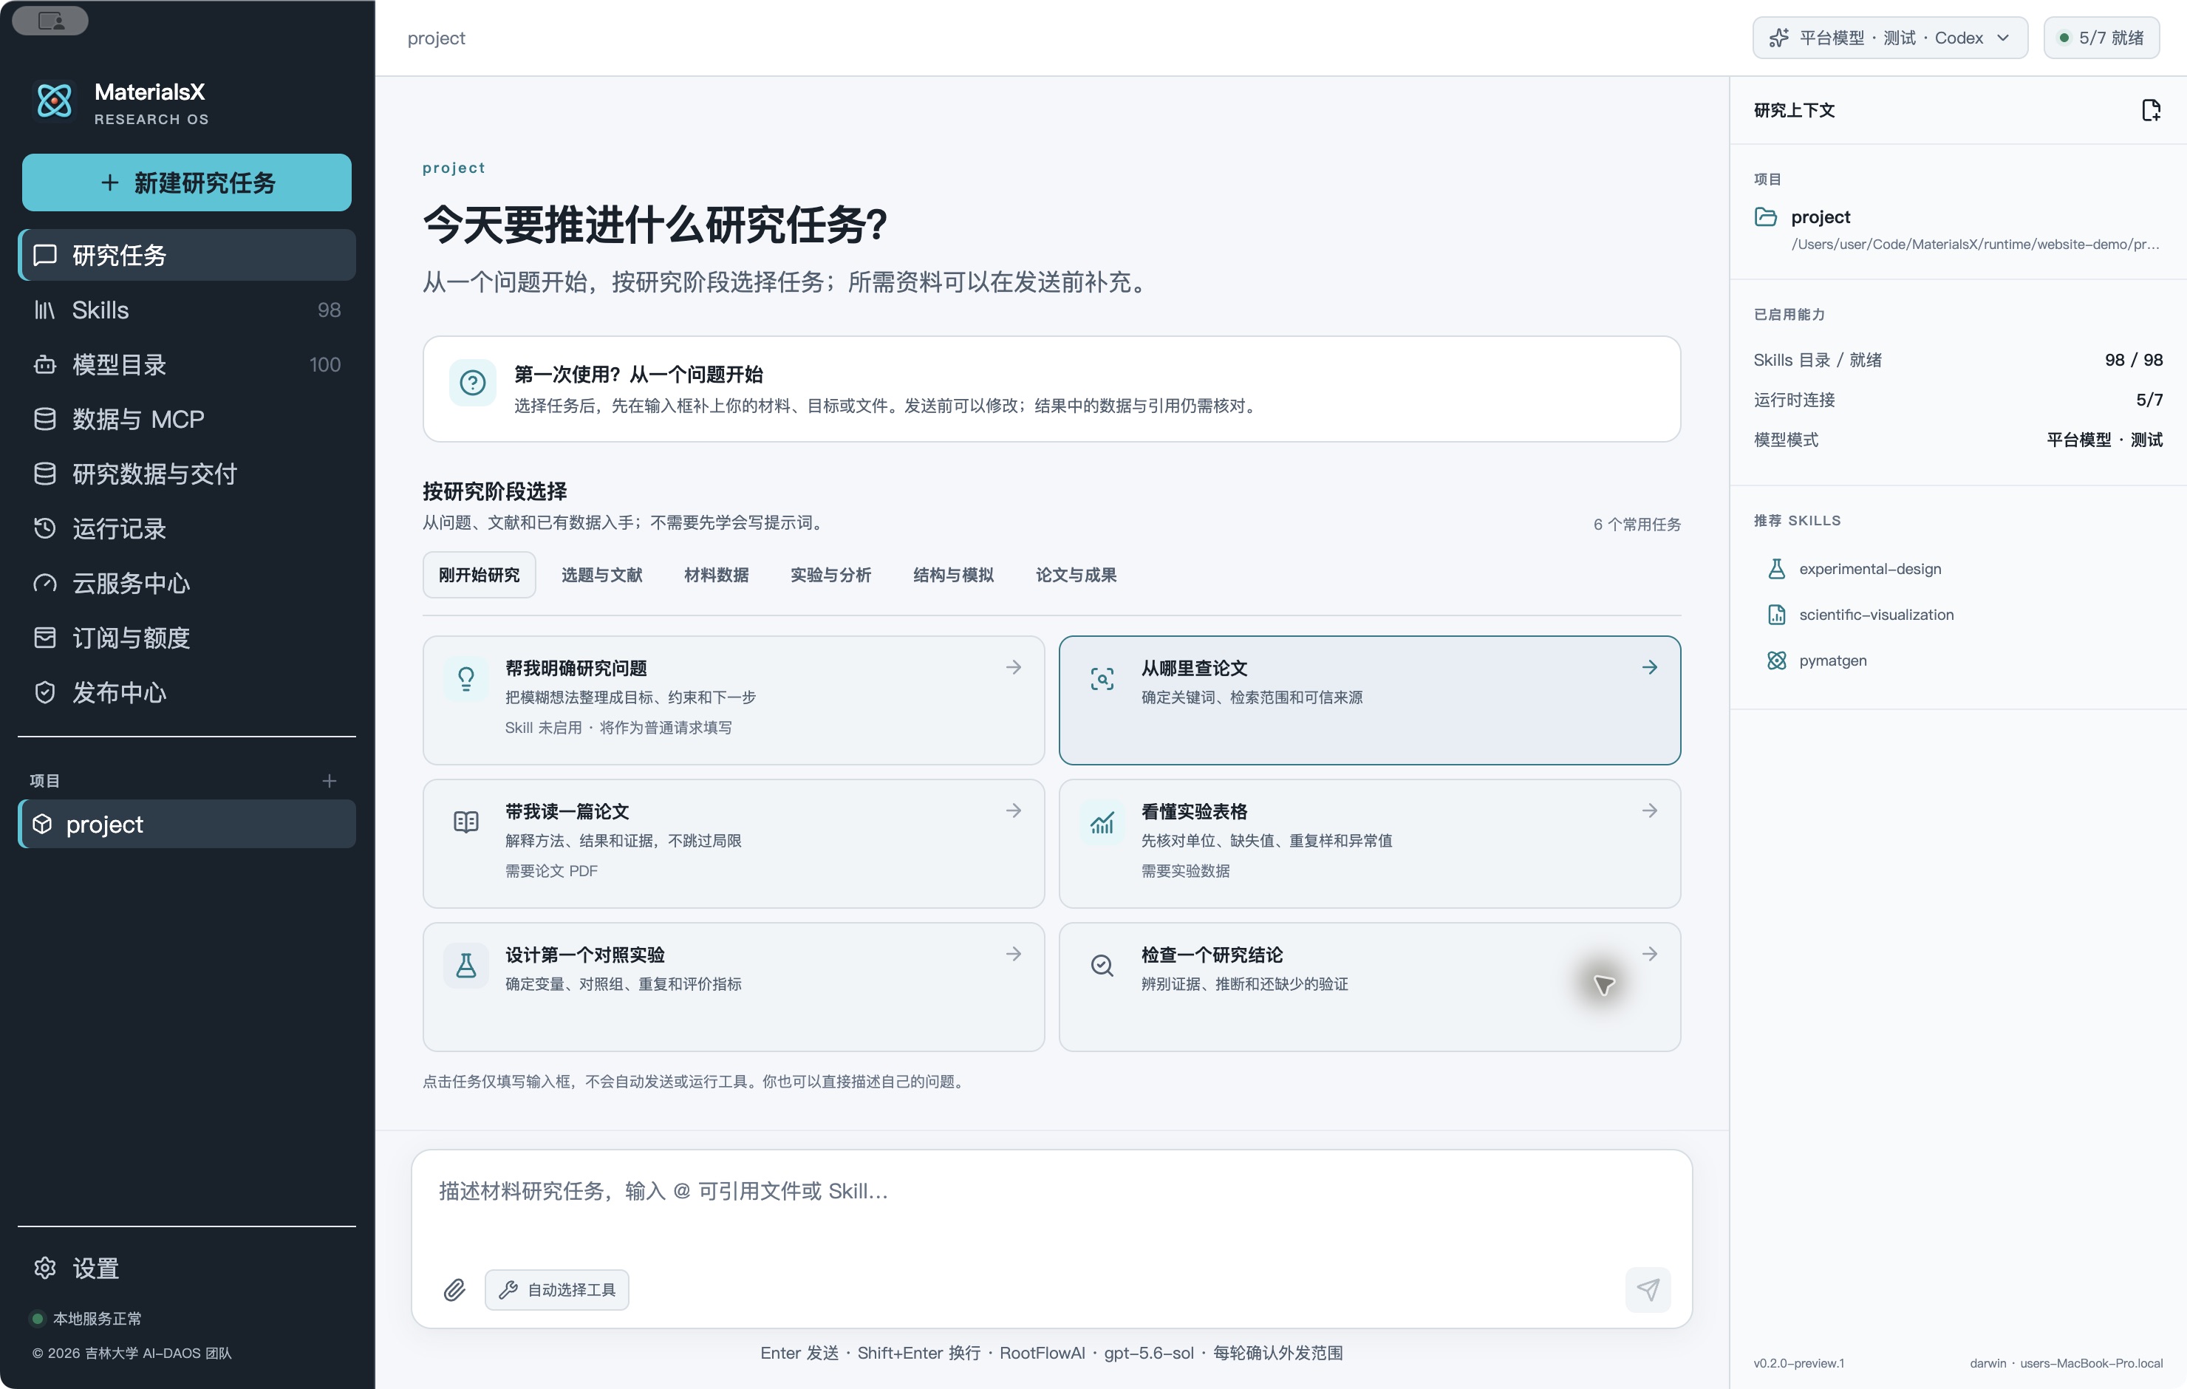Choose the 帮我明确研究问题 task card
This screenshot has width=2187, height=1389.
click(734, 700)
